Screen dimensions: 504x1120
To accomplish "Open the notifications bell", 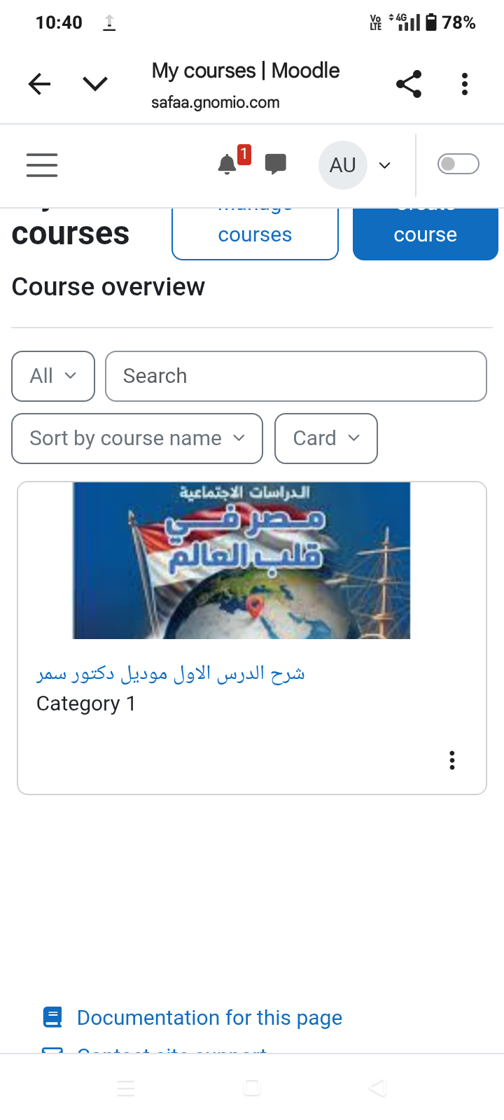I will (227, 164).
